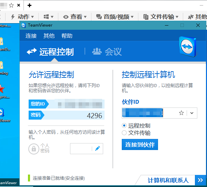Click the padlock icon next to 个人密码
The height and width of the screenshot is (187, 207).
[x=33, y=149]
